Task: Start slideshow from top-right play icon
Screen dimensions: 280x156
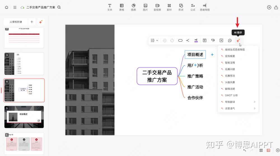Action: coord(269,7)
